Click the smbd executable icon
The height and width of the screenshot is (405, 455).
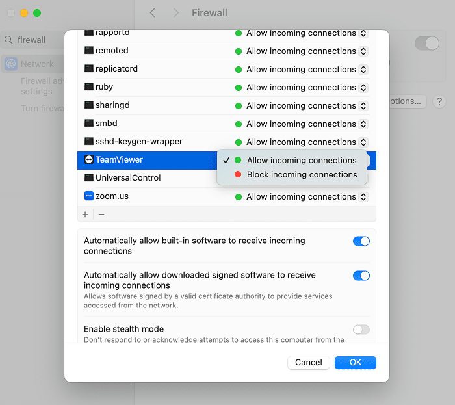(89, 124)
